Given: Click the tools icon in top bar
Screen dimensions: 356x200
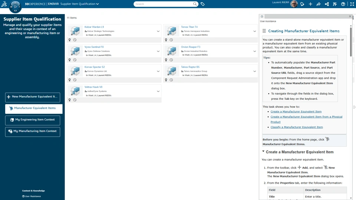Looking at the screenshot, I should (335, 4).
